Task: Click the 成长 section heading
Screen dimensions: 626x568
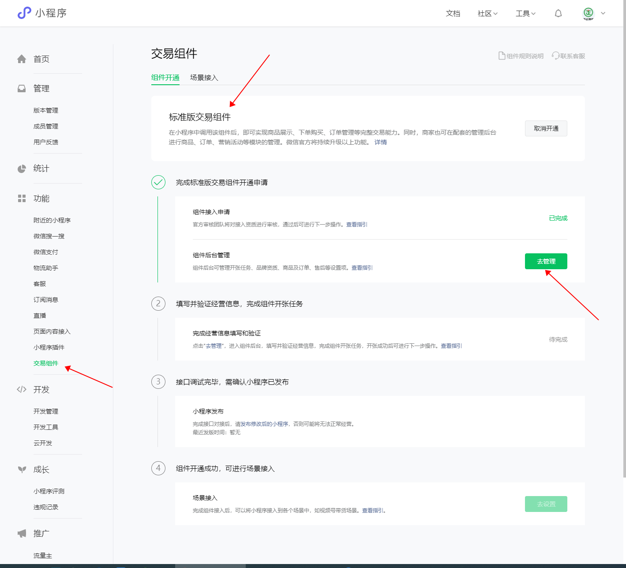Action: [41, 470]
